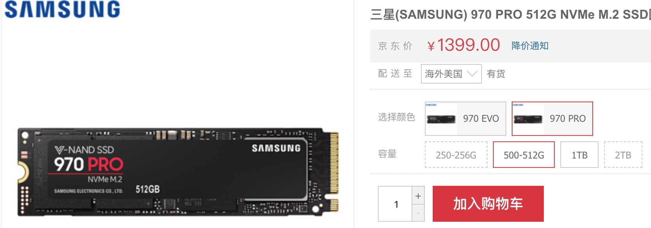Open the 降价通知 price alert link
The width and height of the screenshot is (651, 228).
tap(530, 46)
